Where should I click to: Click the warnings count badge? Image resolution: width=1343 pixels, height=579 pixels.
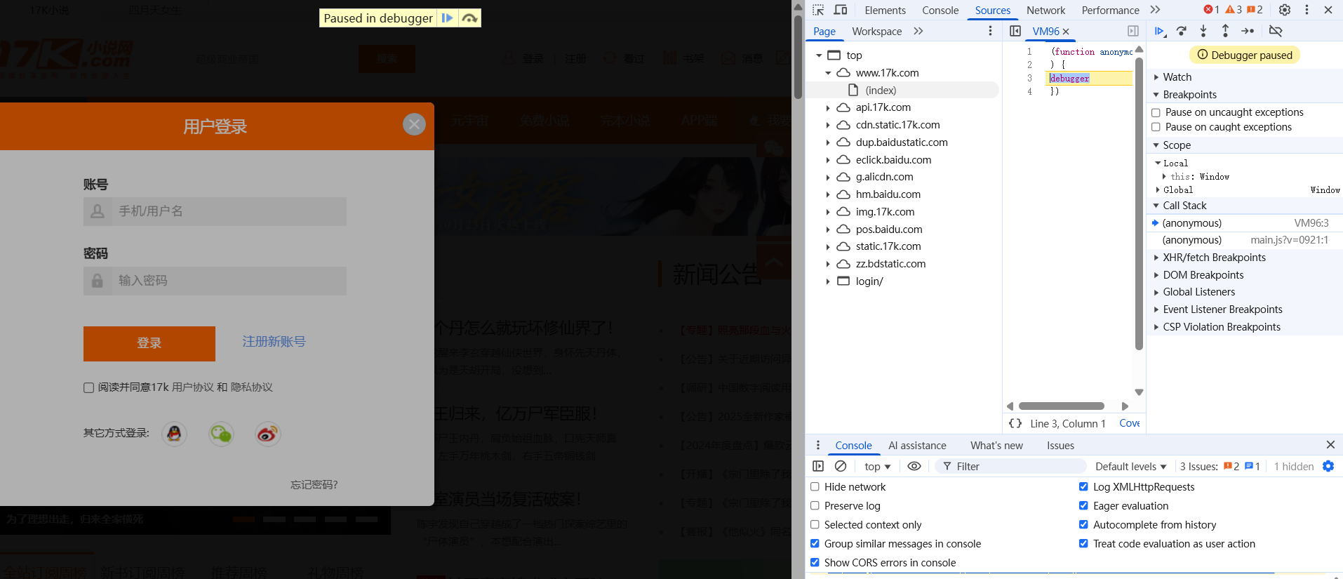tap(1234, 10)
